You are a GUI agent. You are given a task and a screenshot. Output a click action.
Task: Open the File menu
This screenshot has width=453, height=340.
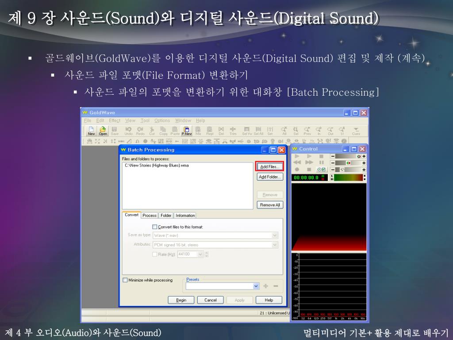[x=88, y=120]
